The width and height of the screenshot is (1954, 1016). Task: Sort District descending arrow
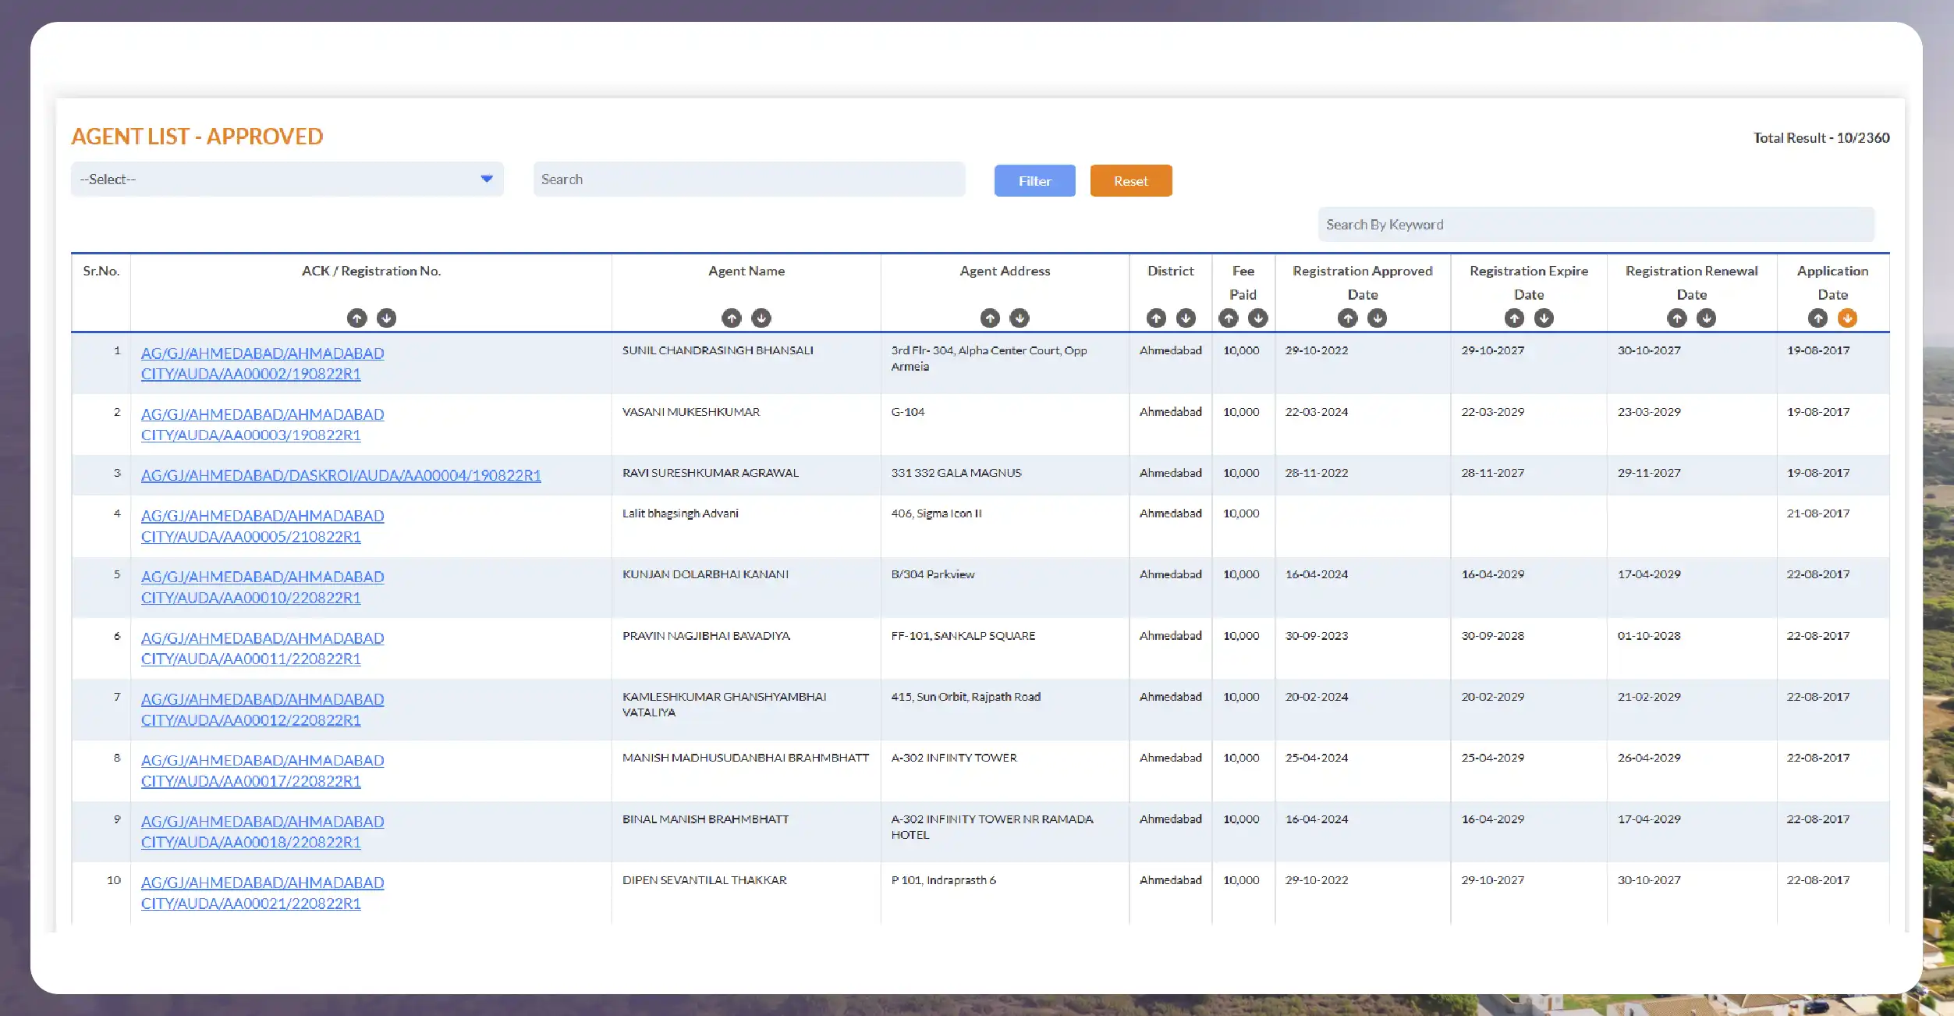(1186, 318)
